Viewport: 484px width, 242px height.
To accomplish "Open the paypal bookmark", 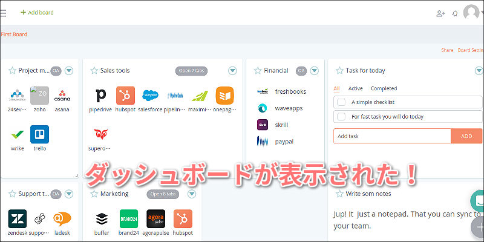I will click(x=275, y=142).
